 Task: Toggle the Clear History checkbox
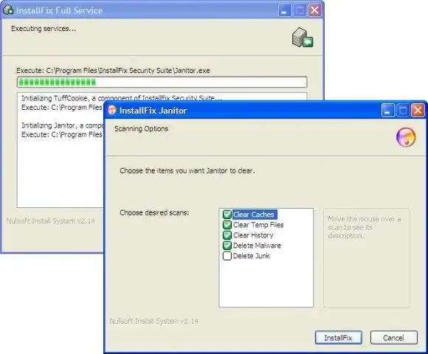tap(227, 235)
